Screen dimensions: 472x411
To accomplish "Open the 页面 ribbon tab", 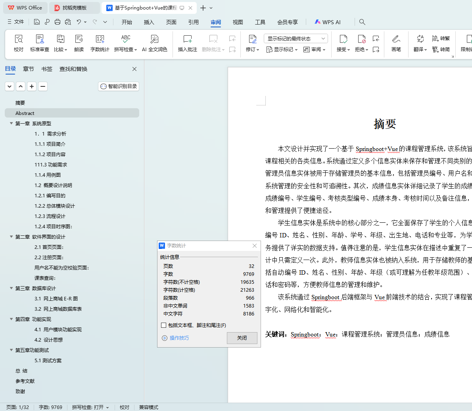I will point(171,22).
